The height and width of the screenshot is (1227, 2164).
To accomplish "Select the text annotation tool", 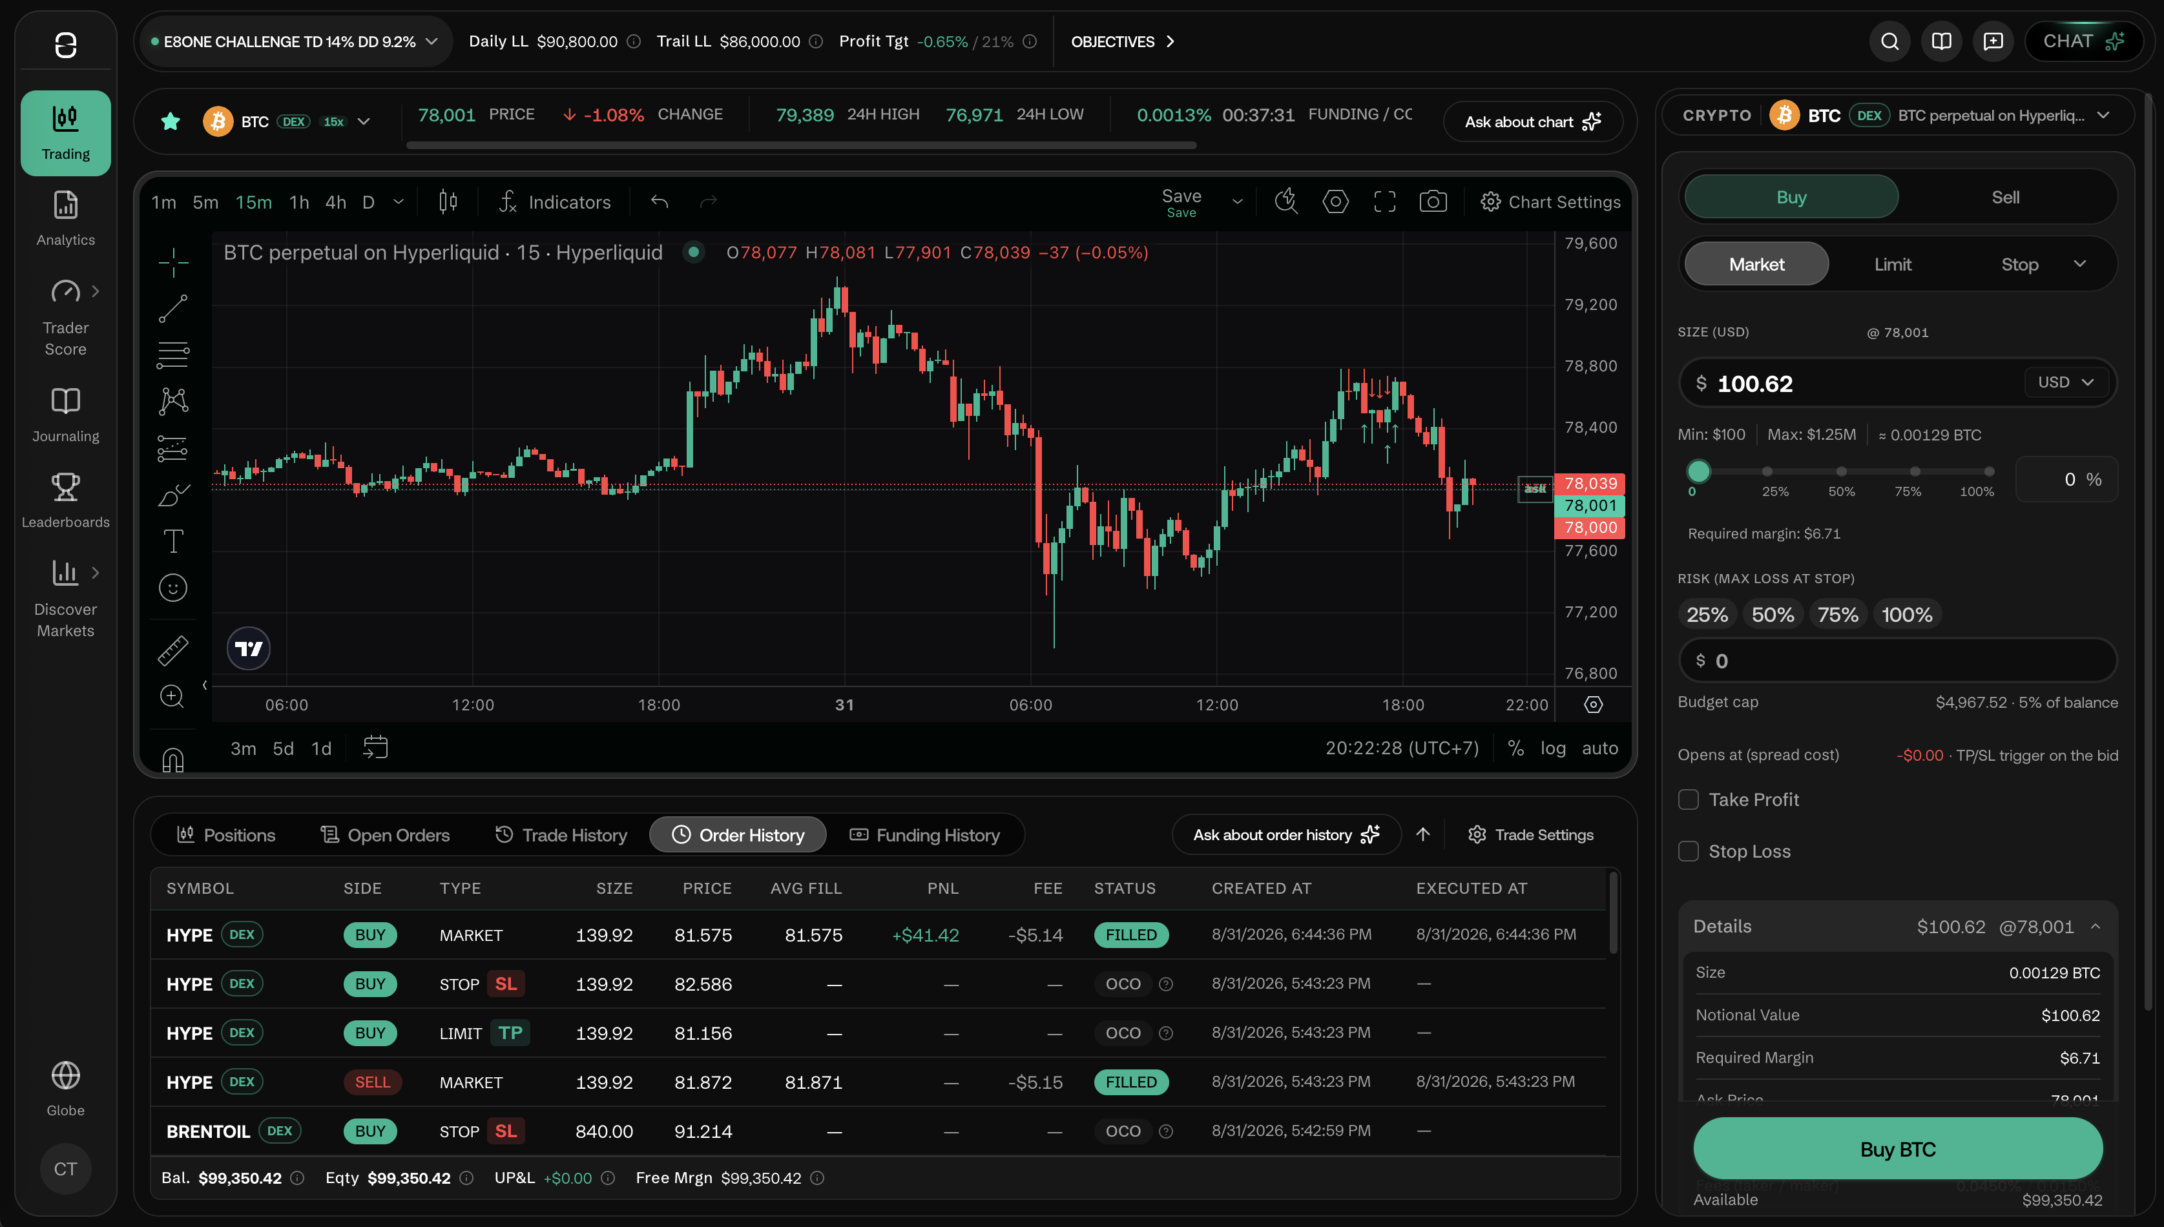I will click(x=172, y=541).
